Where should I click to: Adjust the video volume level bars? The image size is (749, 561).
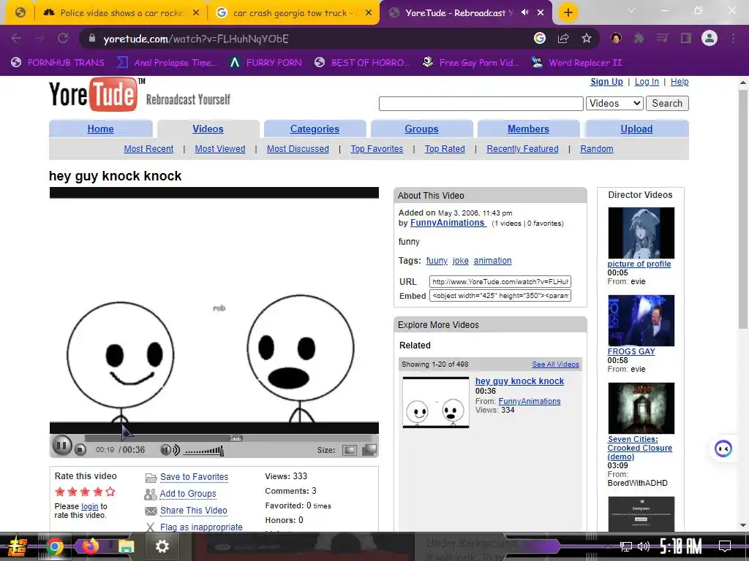click(x=204, y=450)
